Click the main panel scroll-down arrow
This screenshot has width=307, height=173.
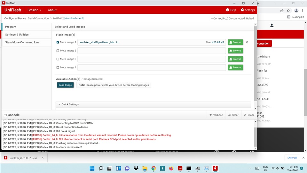[255, 108]
